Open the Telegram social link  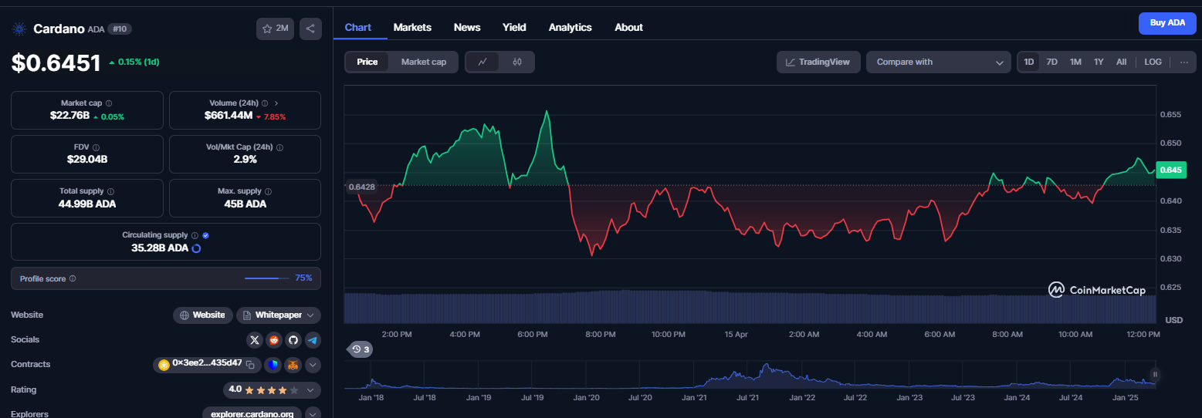click(313, 339)
